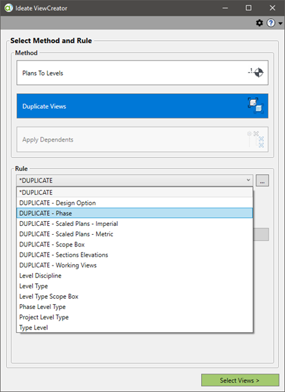
Task: Choose DUPLICATE - Sections Elevations rule
Action: click(135, 255)
